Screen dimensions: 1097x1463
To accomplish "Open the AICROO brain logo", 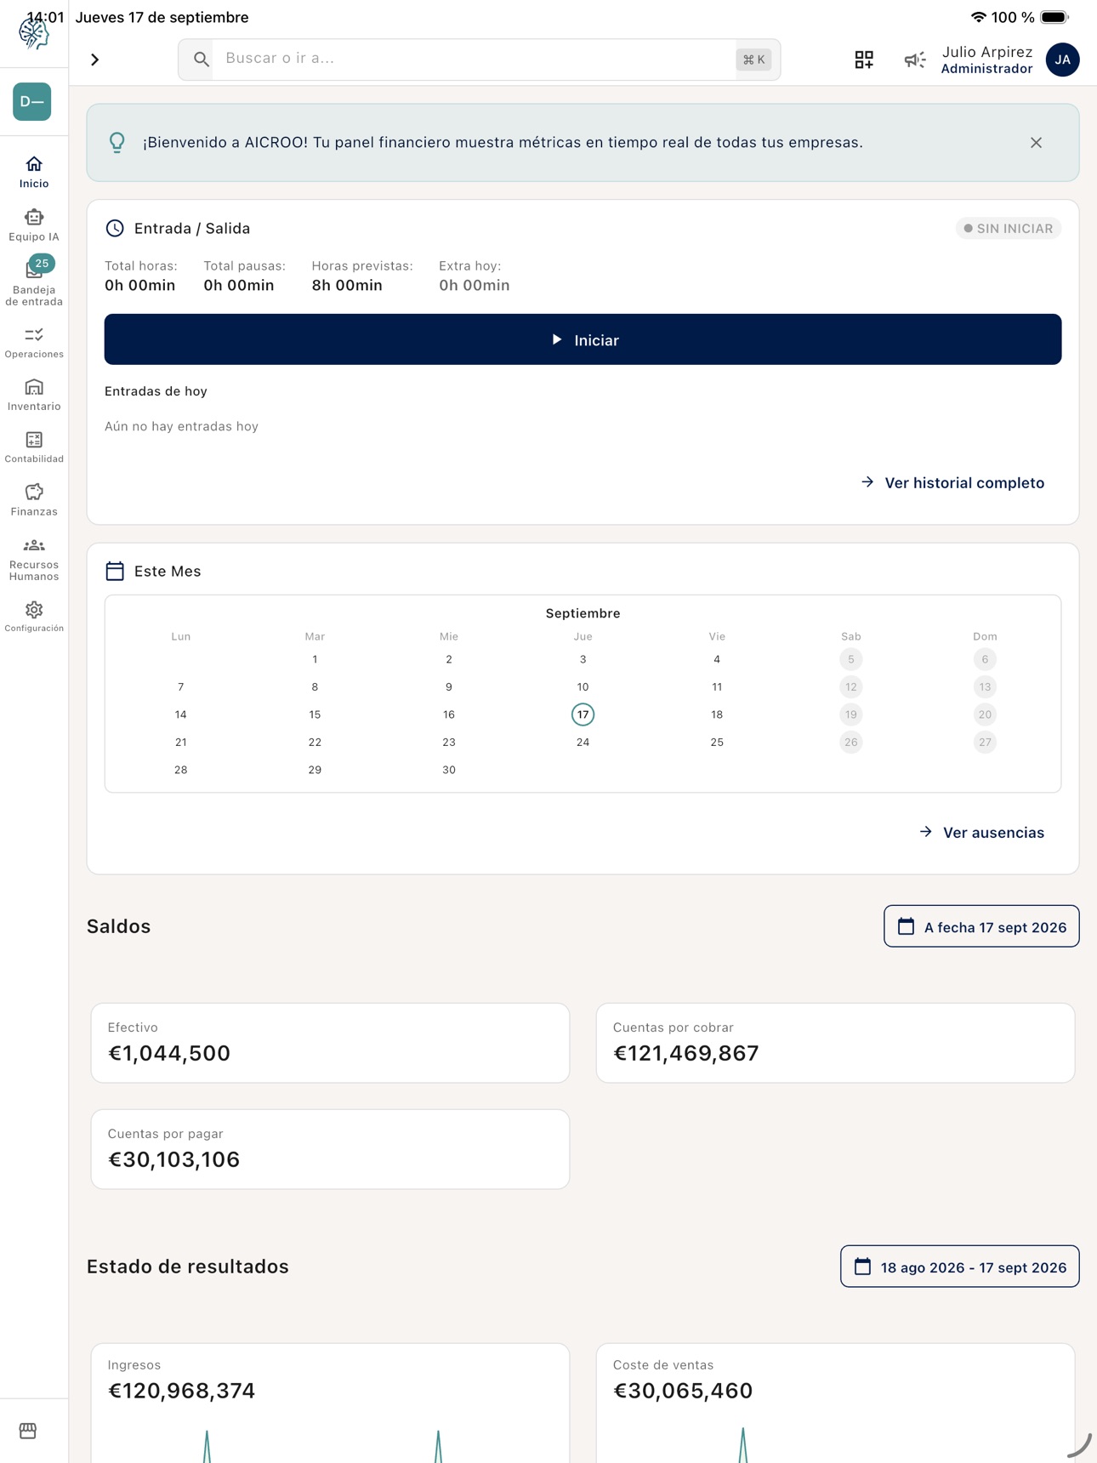I will click(33, 34).
